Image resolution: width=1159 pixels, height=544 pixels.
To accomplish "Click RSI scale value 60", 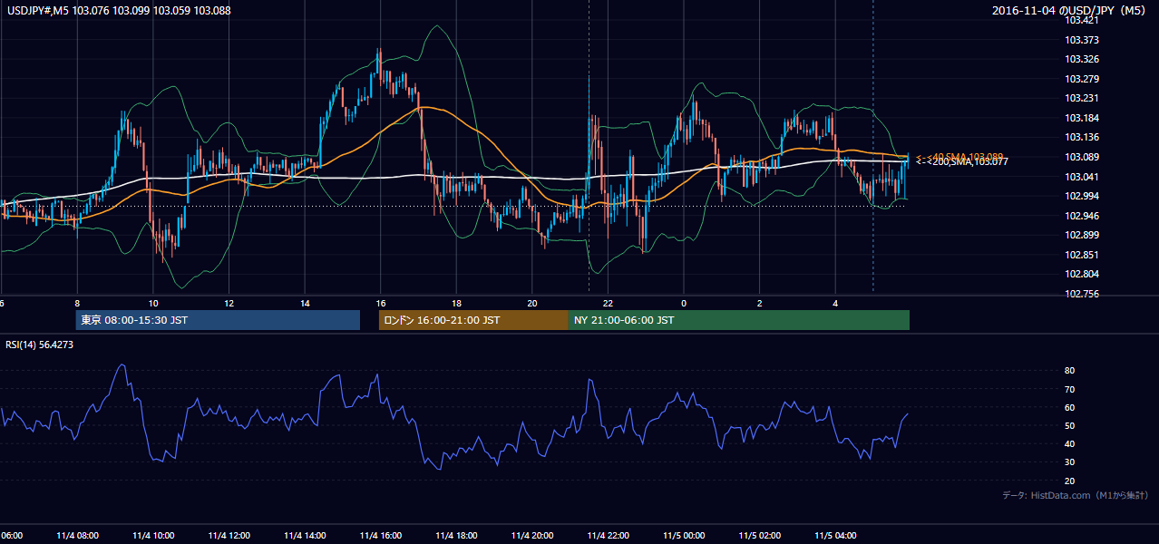I will 1070,407.
